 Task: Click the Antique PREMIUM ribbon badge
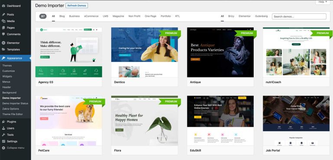246,33
